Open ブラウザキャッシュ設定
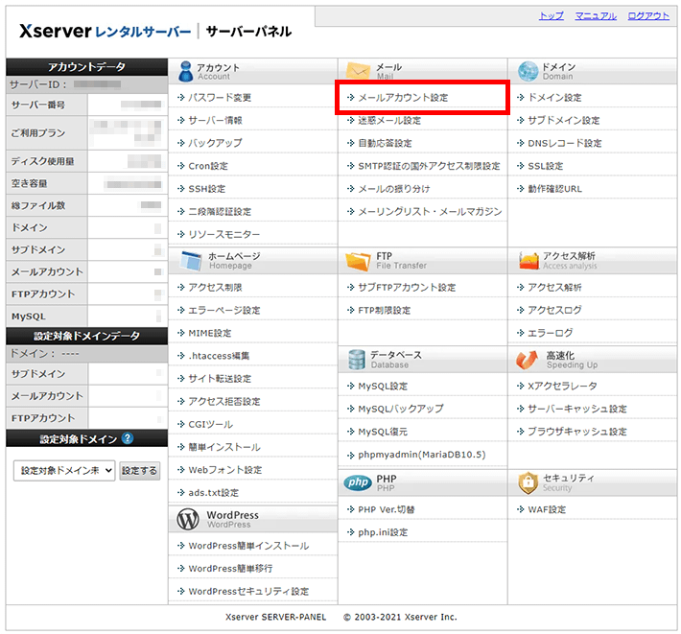This screenshot has height=634, width=681. point(577,432)
